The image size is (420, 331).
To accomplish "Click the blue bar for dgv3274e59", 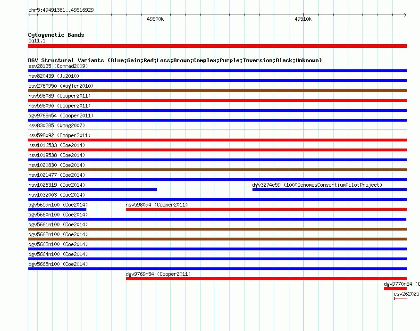I will (329, 190).
